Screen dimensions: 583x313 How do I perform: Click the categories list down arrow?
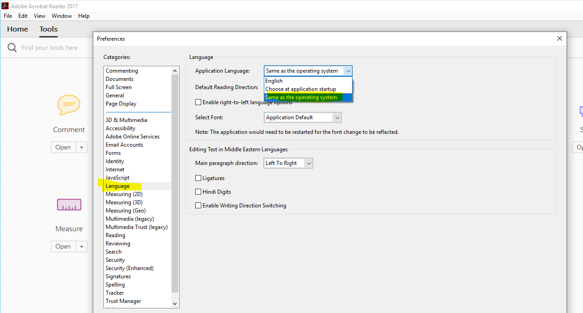(x=175, y=303)
